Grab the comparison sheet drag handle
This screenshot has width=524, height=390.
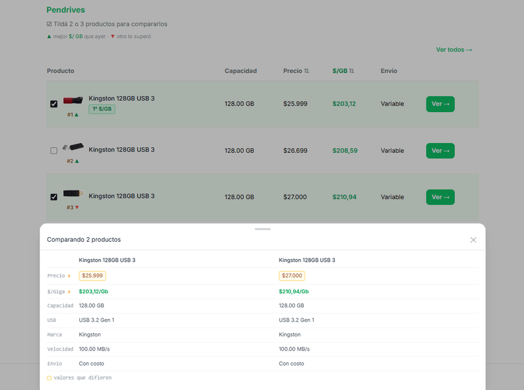pos(263,229)
